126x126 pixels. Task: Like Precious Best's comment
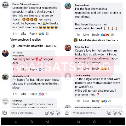pyautogui.click(x=86, y=35)
